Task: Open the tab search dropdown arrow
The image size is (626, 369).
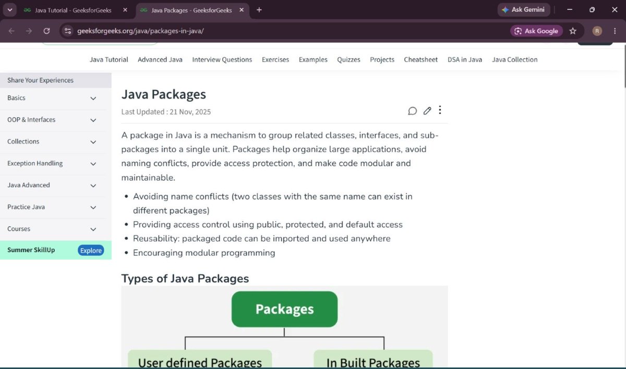Action: (9, 10)
